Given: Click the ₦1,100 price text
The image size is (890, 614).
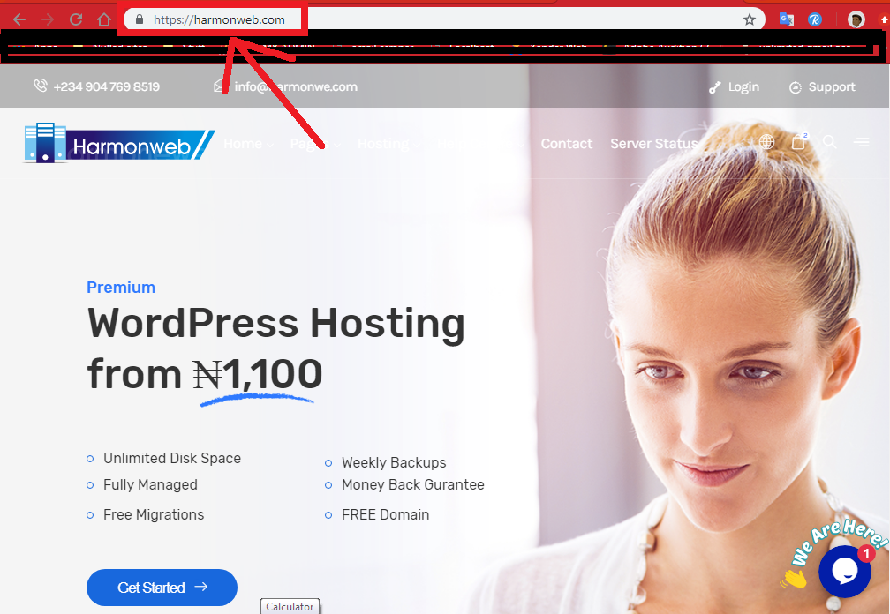Looking at the screenshot, I should click(x=257, y=374).
